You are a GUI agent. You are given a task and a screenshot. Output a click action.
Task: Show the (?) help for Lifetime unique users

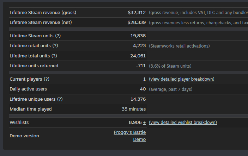pos(60,99)
